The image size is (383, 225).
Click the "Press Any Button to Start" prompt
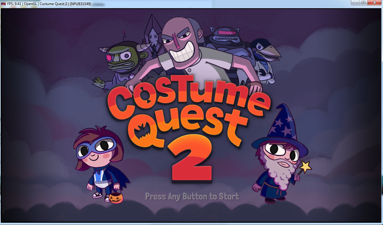(x=192, y=196)
